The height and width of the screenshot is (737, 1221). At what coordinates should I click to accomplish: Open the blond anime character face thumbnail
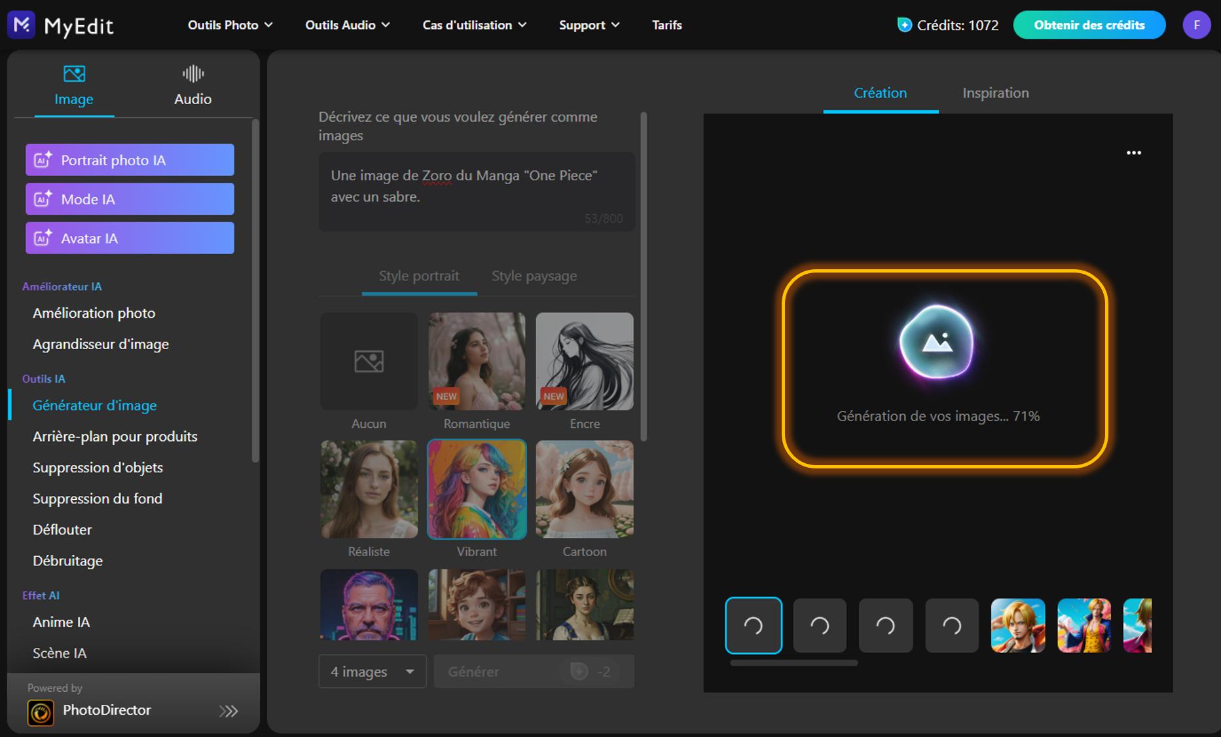click(x=1018, y=626)
